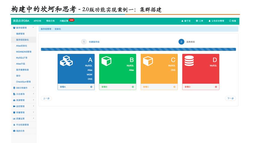Click 初始化 in the breadcrumb
The height and width of the screenshot is (143, 255).
[58, 29]
